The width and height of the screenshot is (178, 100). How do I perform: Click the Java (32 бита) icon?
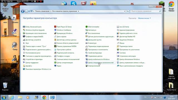pos(118,27)
